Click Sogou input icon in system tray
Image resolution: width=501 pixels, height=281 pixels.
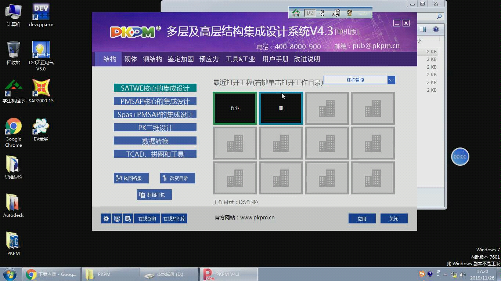422,274
